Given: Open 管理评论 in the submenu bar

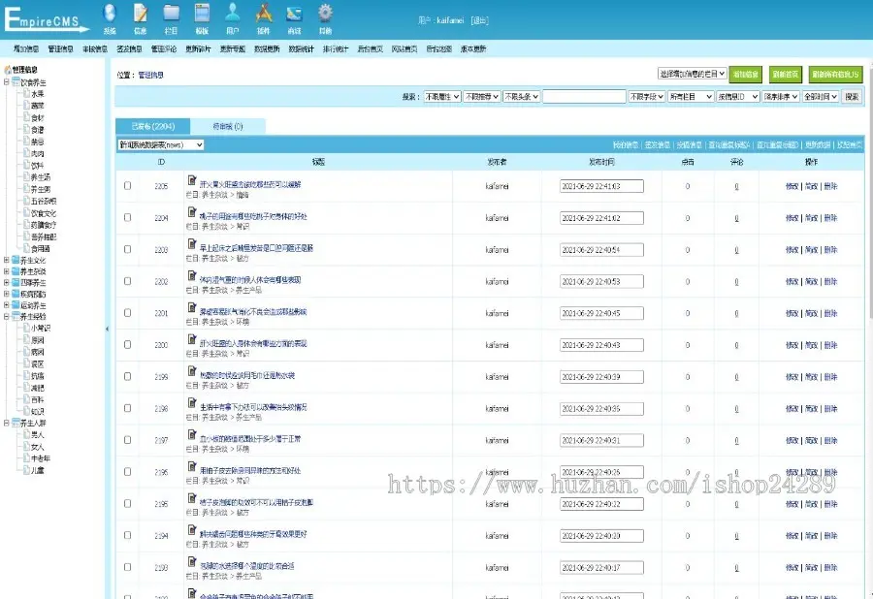Looking at the screenshot, I should [164, 48].
